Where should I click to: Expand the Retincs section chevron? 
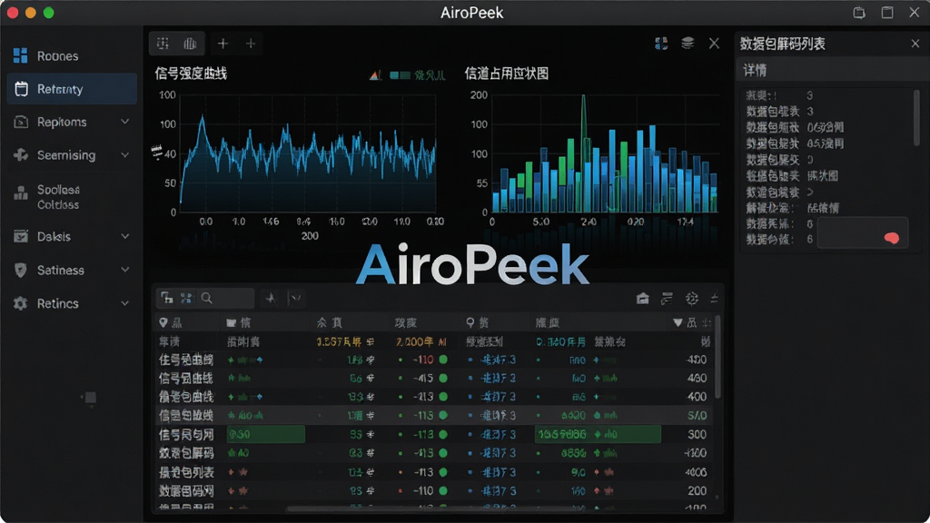(125, 303)
